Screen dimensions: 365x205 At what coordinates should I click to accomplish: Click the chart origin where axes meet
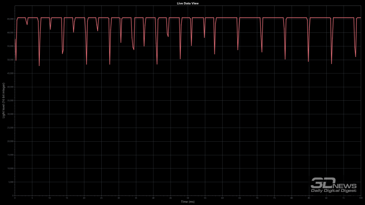(15, 196)
